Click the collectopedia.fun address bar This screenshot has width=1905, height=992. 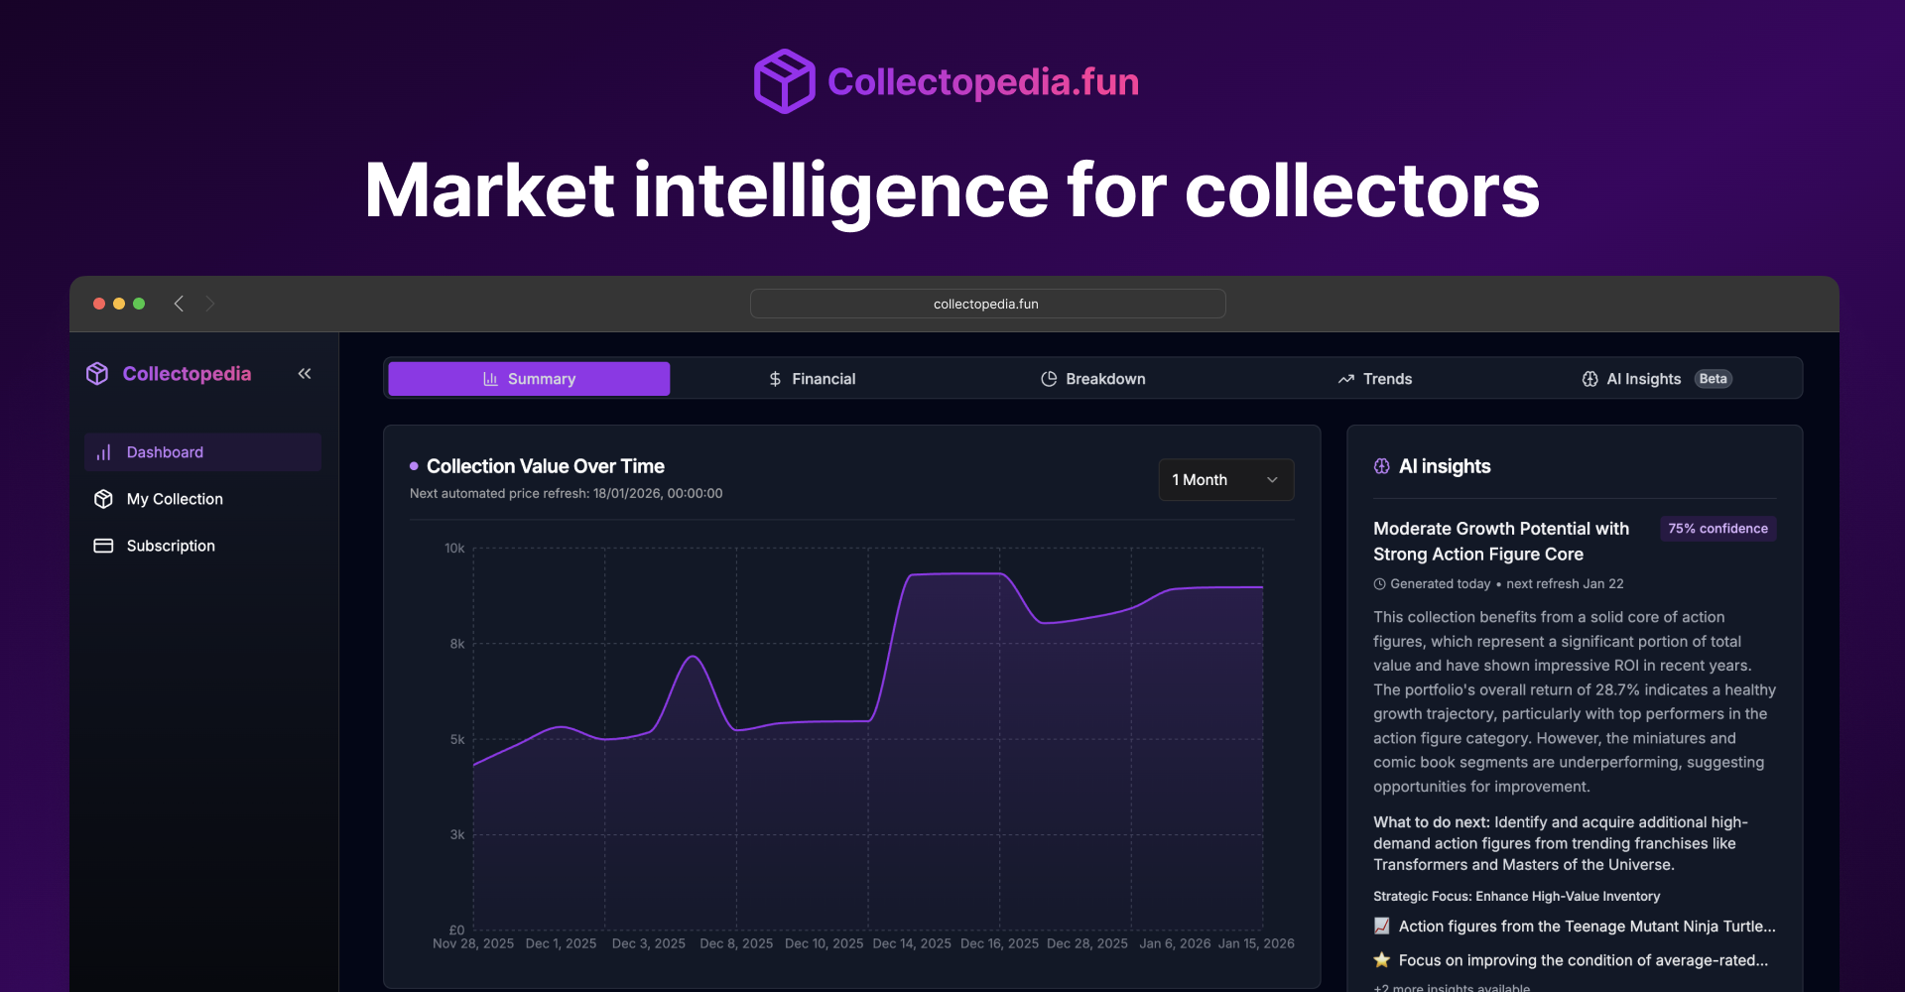click(988, 304)
